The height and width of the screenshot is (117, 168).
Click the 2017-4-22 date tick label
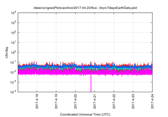(x=114, y=101)
